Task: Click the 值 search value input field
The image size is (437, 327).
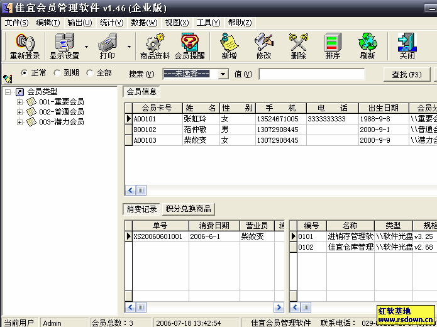Action: (x=311, y=74)
